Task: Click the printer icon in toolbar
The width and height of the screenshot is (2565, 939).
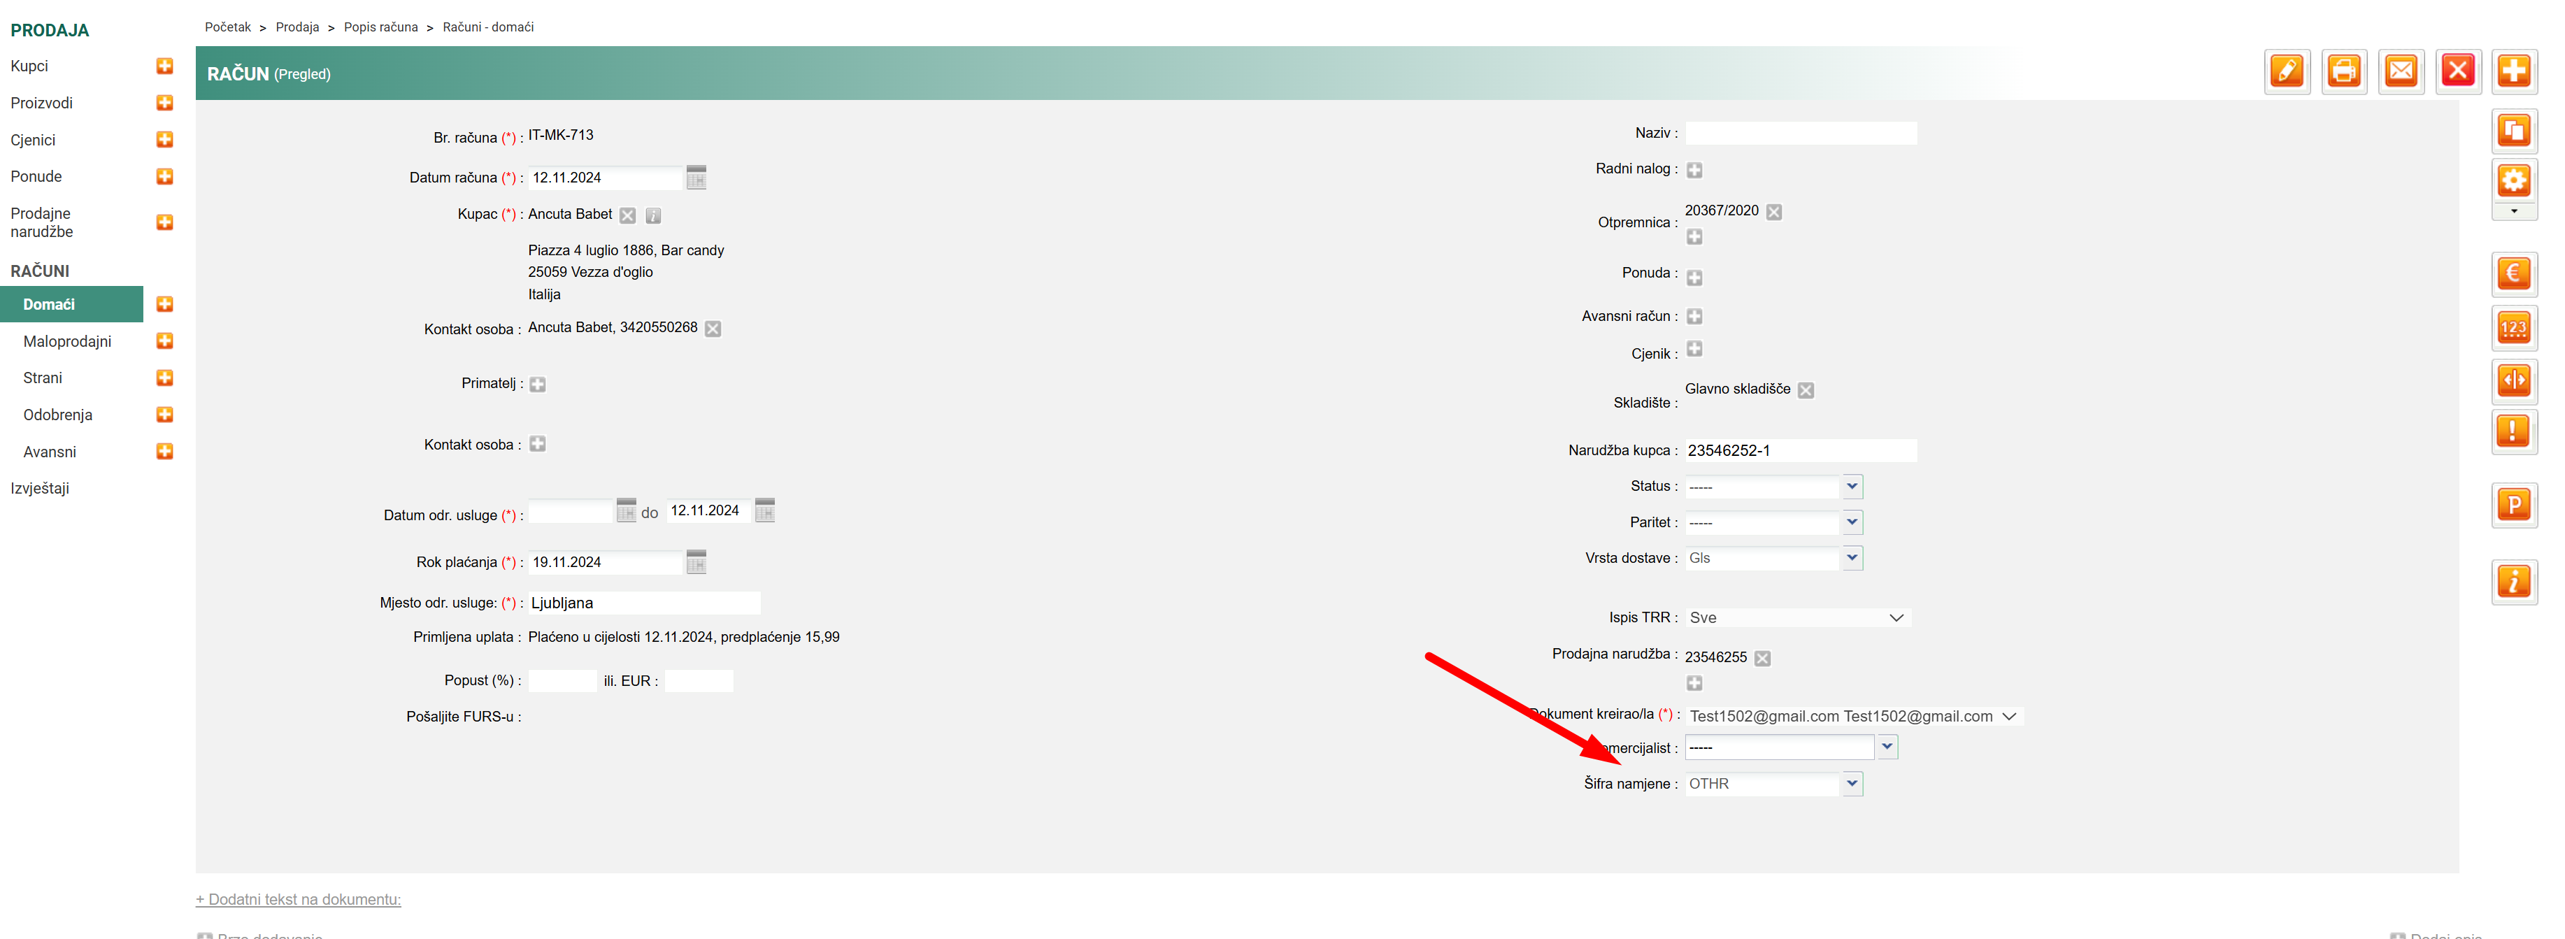Action: click(2343, 71)
